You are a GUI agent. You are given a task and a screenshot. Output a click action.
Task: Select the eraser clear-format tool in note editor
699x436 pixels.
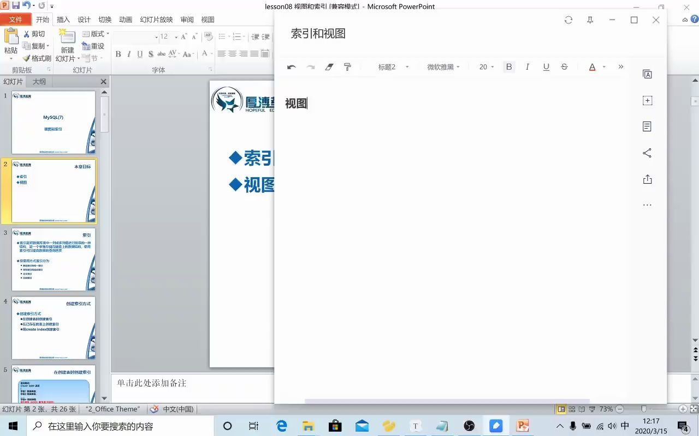(329, 67)
